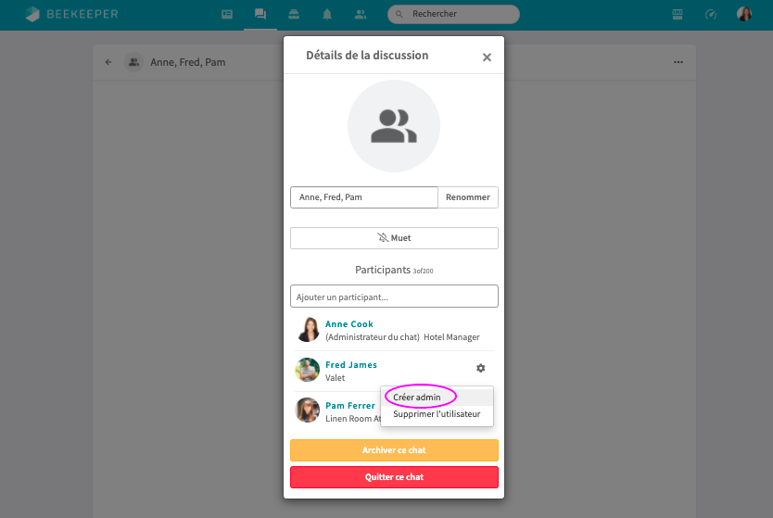Click the back arrow beside chat title

pyautogui.click(x=108, y=62)
